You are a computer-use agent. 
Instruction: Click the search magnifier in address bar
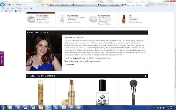pos(38,5)
